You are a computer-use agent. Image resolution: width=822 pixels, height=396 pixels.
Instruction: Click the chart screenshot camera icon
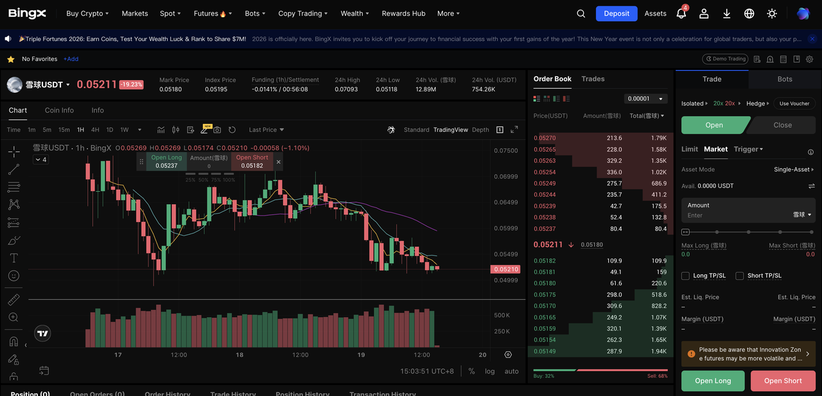(217, 130)
